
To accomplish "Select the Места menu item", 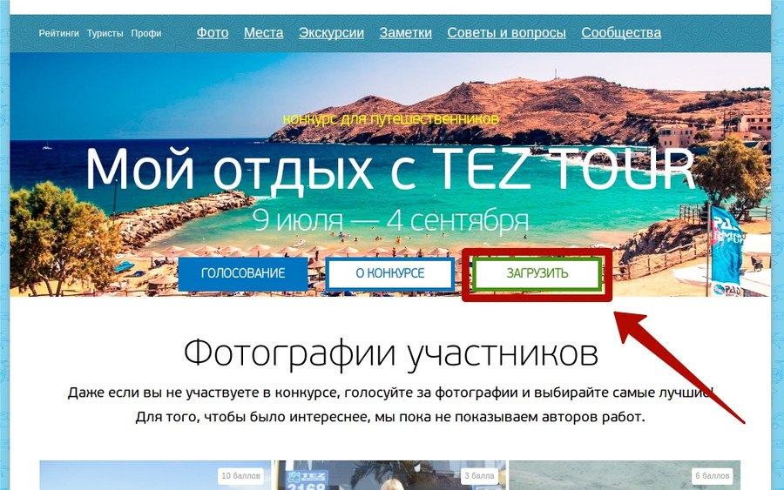I will click(x=263, y=33).
